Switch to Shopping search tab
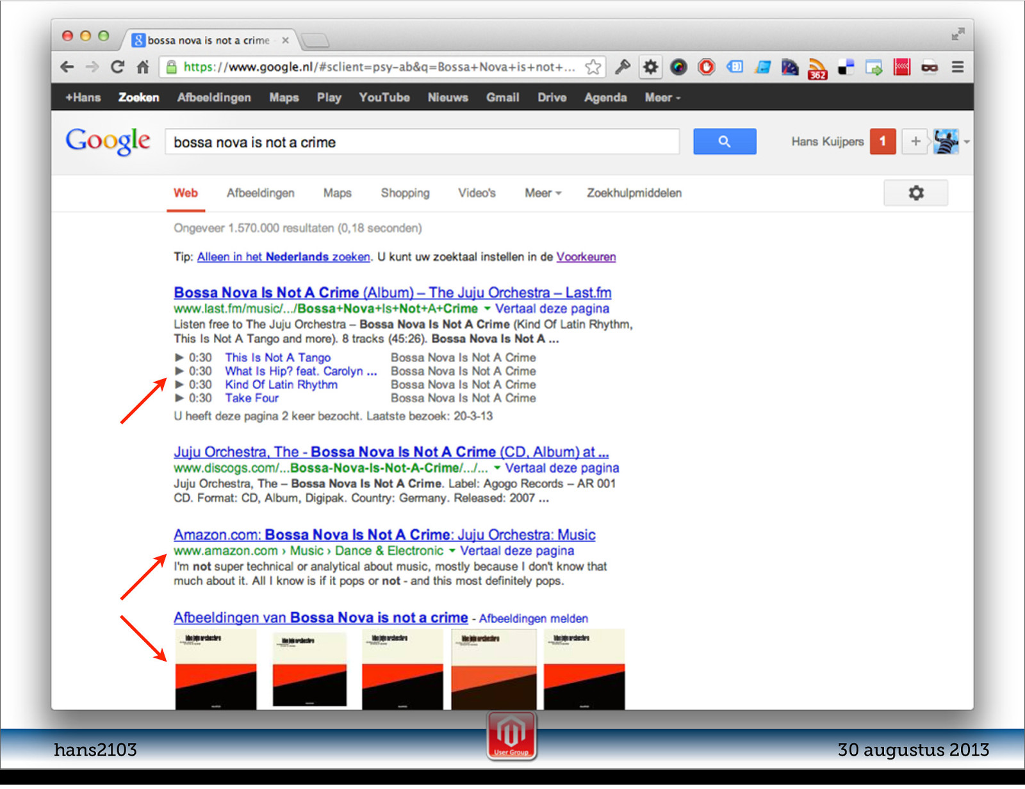 coord(405,193)
